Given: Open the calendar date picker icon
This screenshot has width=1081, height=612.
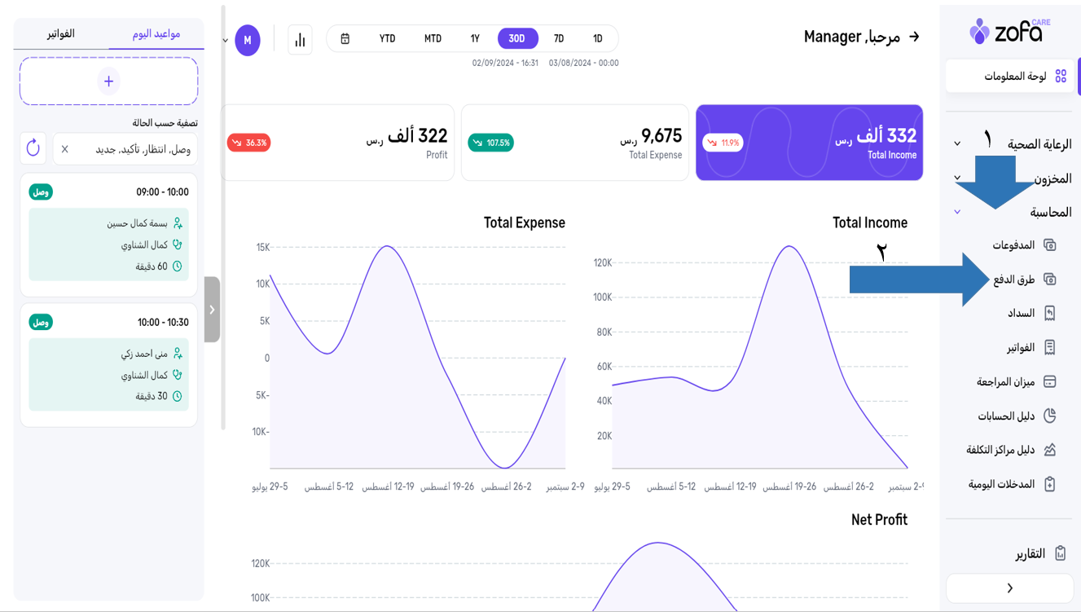Looking at the screenshot, I should 345,39.
